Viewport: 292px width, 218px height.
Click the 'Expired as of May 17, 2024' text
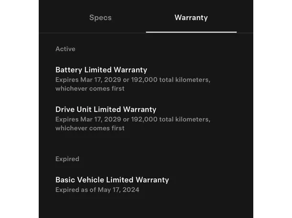click(97, 190)
